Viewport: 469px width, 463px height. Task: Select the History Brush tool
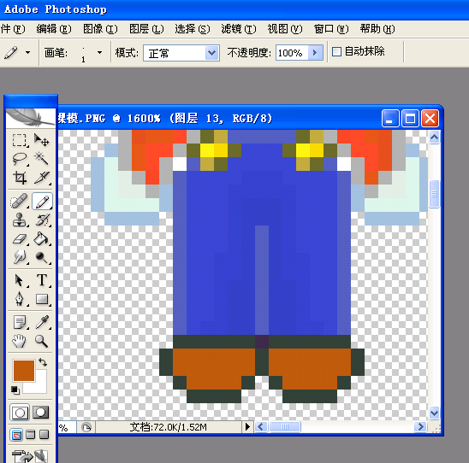pos(42,220)
